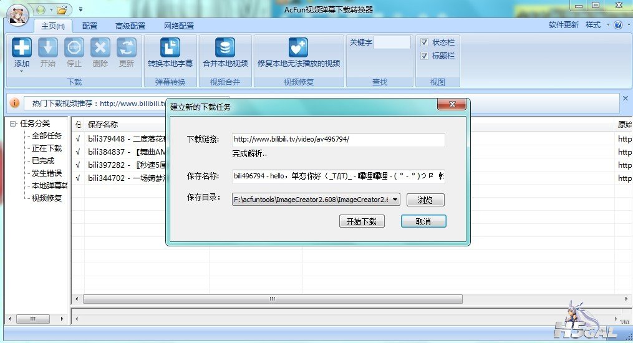Click task list scrollbar right arrow

pyautogui.click(x=626, y=299)
